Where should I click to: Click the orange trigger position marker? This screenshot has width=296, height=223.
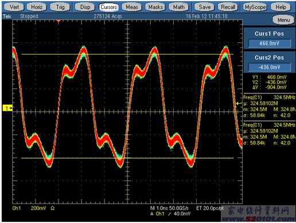59,21
